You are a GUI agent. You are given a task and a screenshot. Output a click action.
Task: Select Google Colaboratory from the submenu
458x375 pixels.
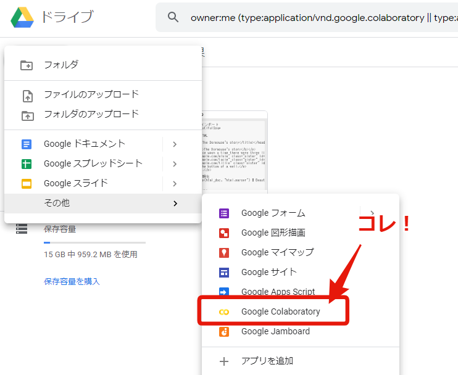[301, 311]
